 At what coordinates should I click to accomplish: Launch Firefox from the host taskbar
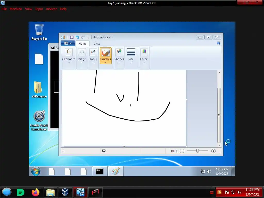[x=36, y=192]
